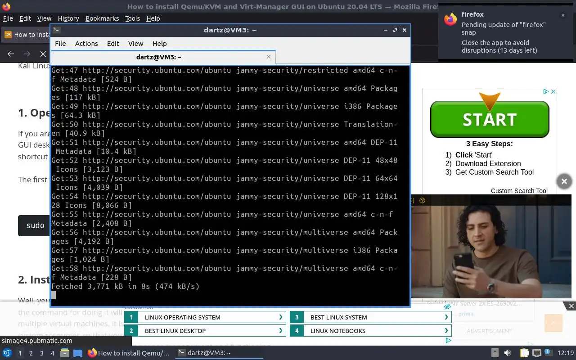Open the terminal File menu

click(x=60, y=44)
